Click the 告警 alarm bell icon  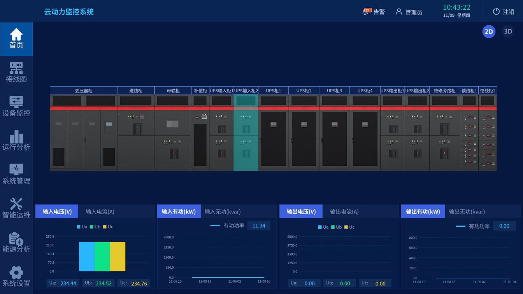tap(365, 12)
